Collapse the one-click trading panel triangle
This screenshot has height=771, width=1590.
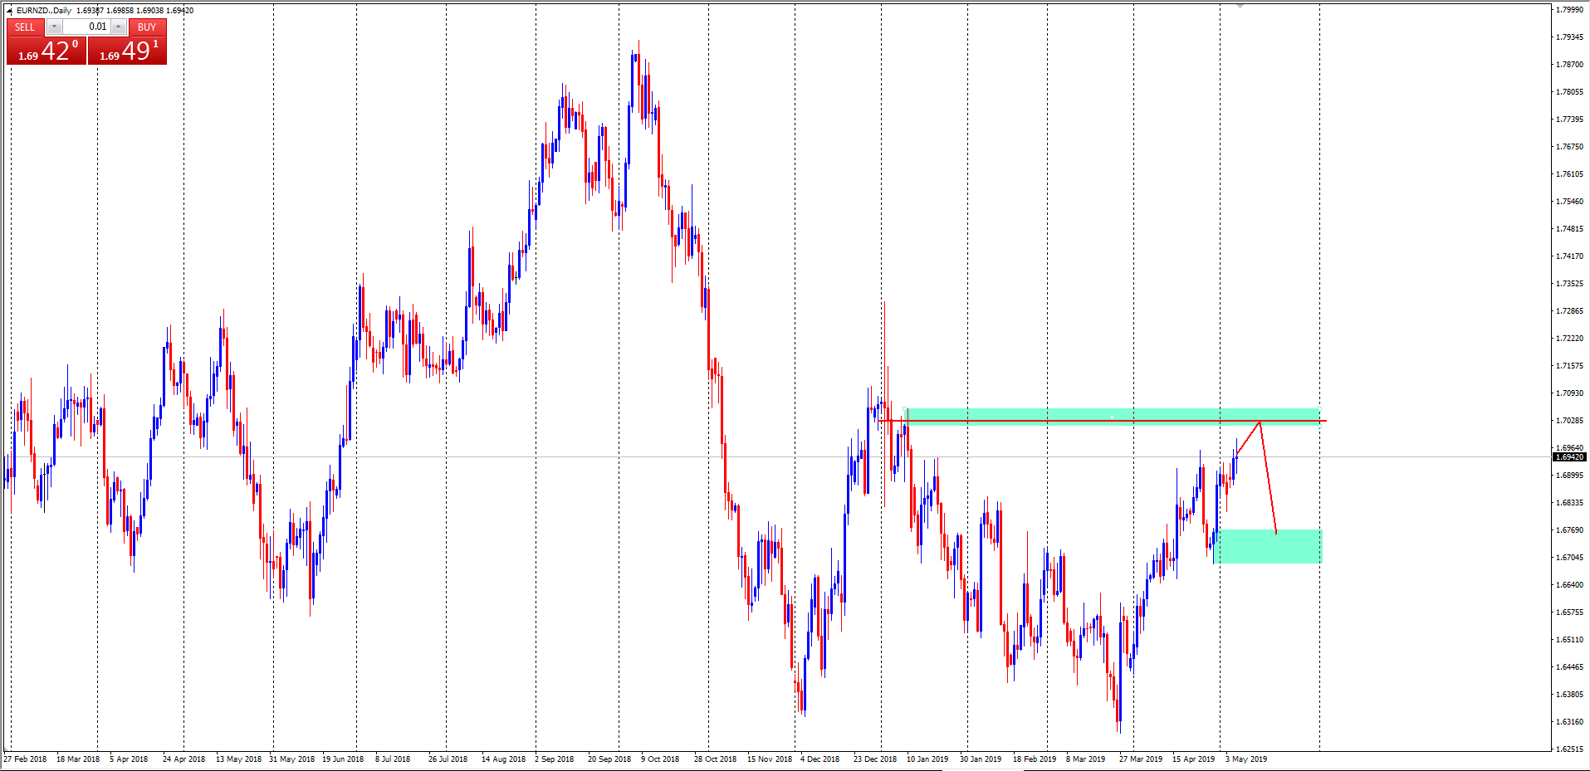tap(10, 11)
